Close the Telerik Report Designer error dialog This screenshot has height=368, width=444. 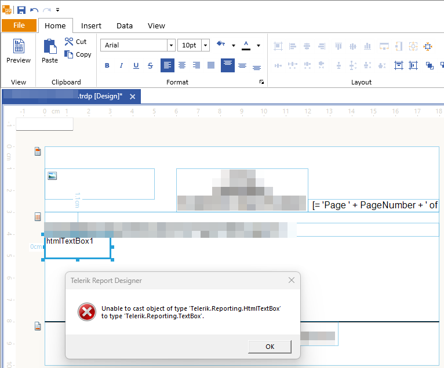[291, 280]
